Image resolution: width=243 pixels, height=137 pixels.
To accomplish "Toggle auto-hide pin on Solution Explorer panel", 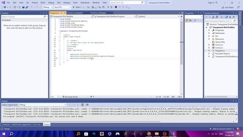I will (233, 13).
